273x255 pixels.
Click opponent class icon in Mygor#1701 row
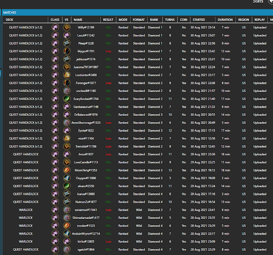(67, 51)
